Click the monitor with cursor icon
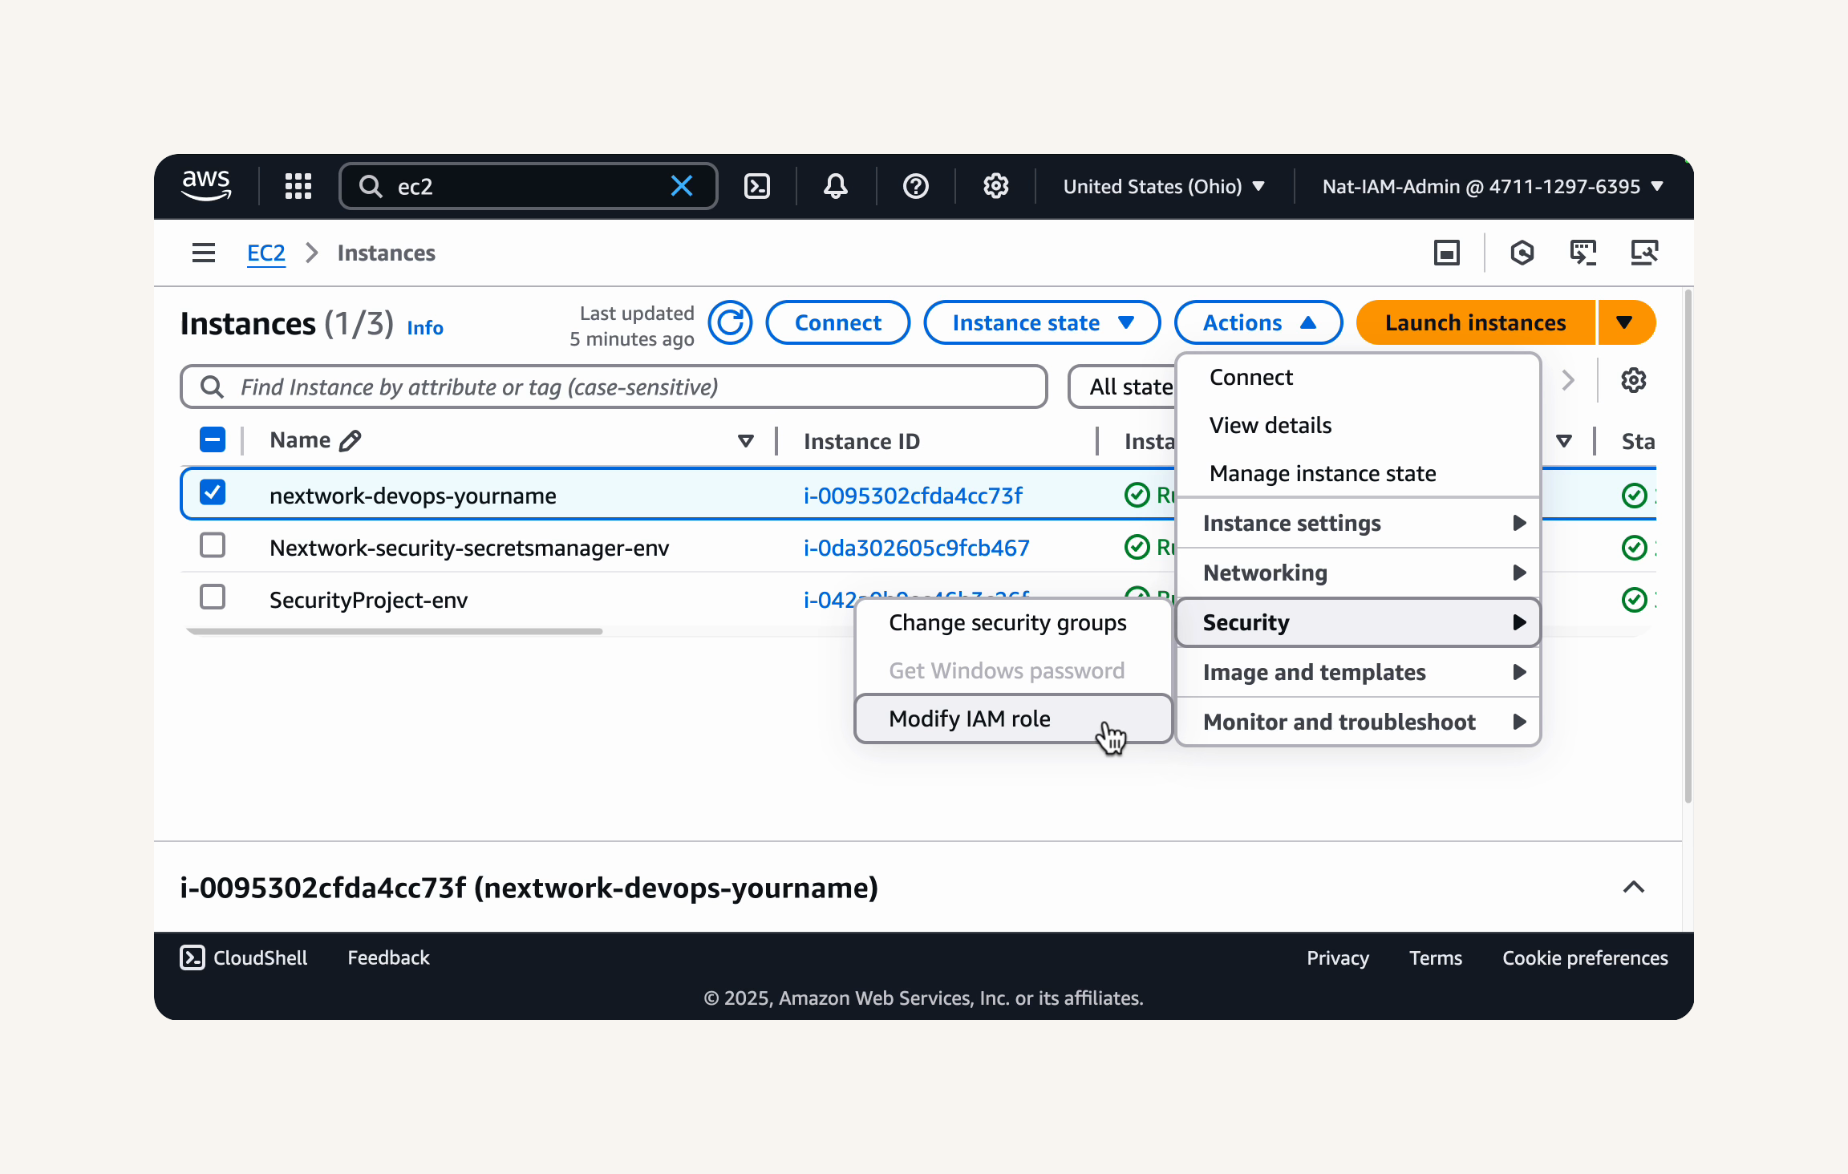The image size is (1848, 1174). [x=1583, y=253]
